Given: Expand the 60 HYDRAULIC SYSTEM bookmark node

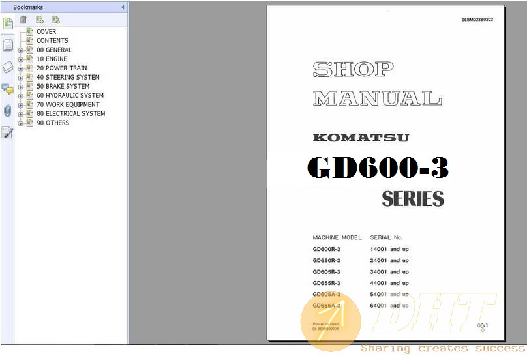Looking at the screenshot, I should [x=20, y=96].
